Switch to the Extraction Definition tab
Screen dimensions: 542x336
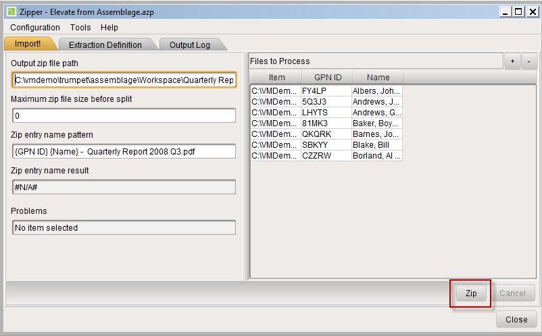[105, 45]
